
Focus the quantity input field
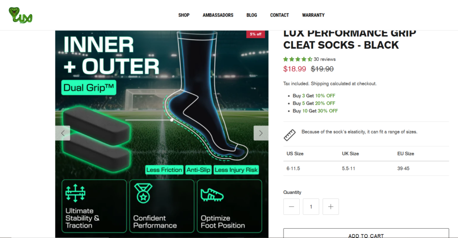tap(311, 206)
